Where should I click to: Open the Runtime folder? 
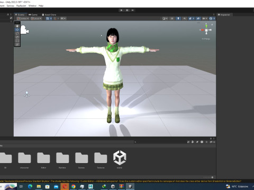point(62,160)
